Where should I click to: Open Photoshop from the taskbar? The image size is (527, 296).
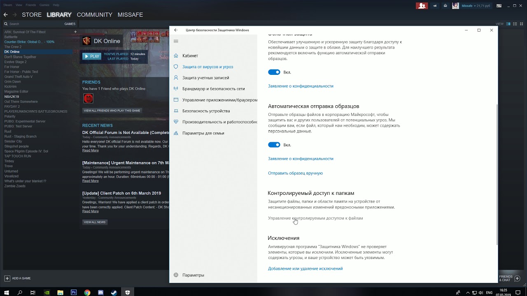[x=74, y=293]
